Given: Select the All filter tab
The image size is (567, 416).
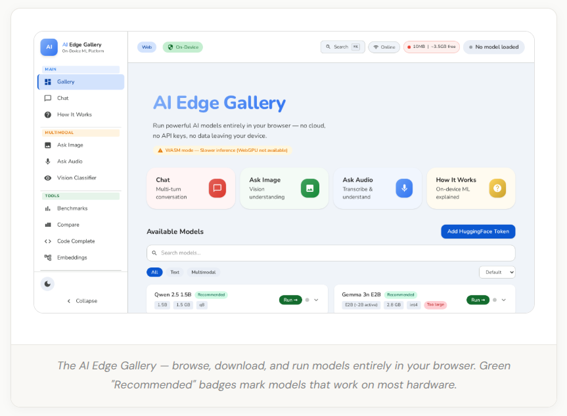Looking at the screenshot, I should tap(155, 272).
